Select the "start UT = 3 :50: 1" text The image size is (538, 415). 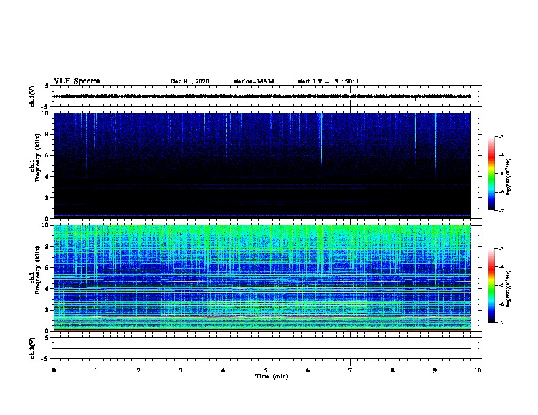click(328, 81)
